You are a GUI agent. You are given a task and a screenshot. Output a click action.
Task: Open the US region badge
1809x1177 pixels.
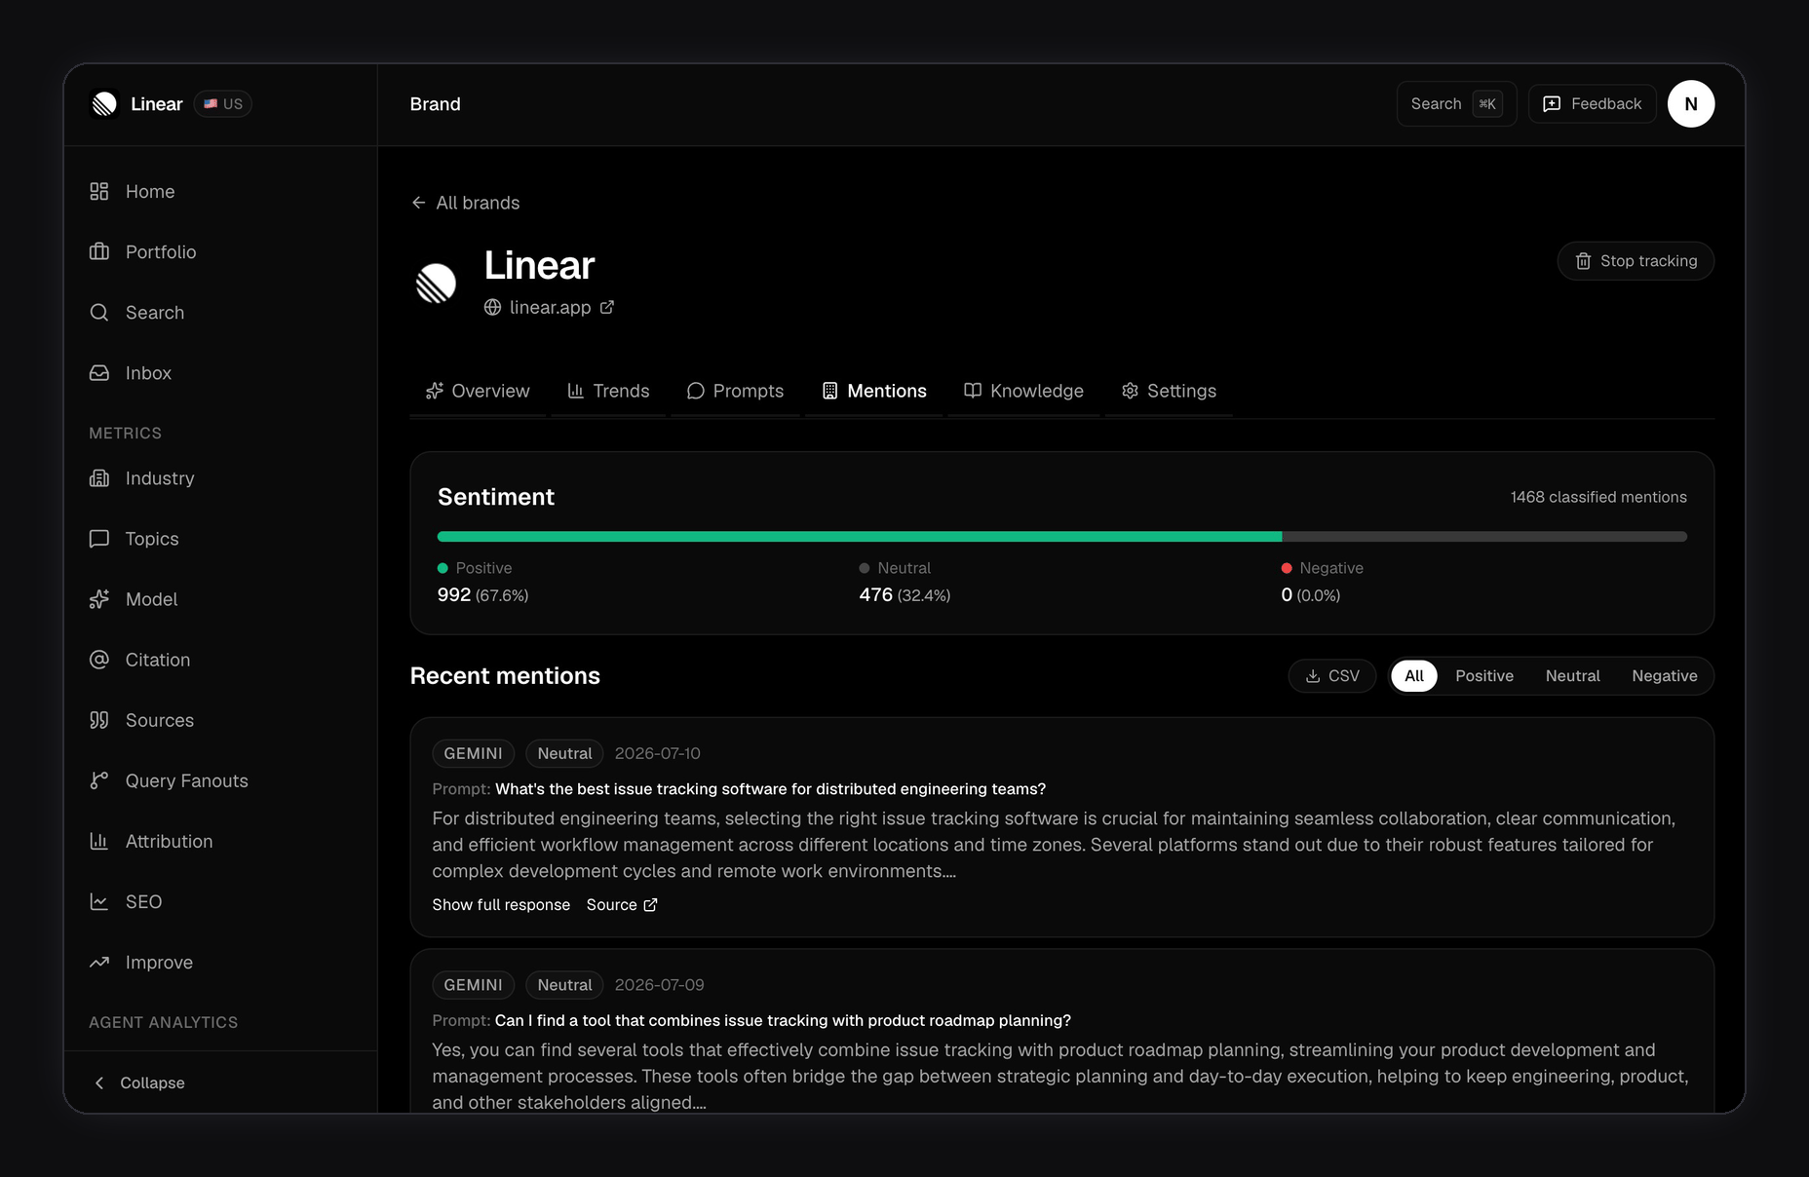223,104
